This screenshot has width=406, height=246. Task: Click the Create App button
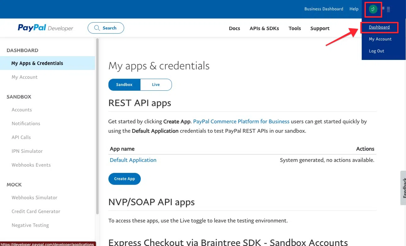(124, 179)
